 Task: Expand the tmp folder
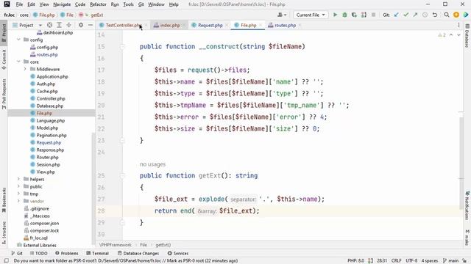[x=18, y=194]
